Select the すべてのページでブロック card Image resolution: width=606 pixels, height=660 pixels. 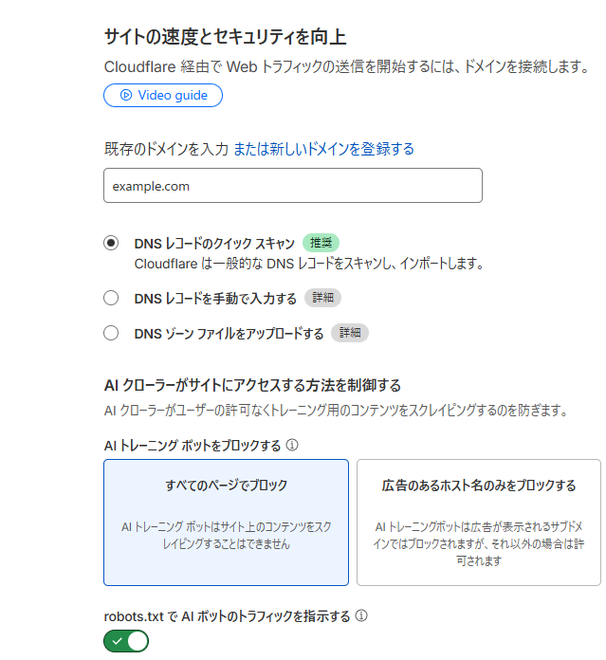226,522
